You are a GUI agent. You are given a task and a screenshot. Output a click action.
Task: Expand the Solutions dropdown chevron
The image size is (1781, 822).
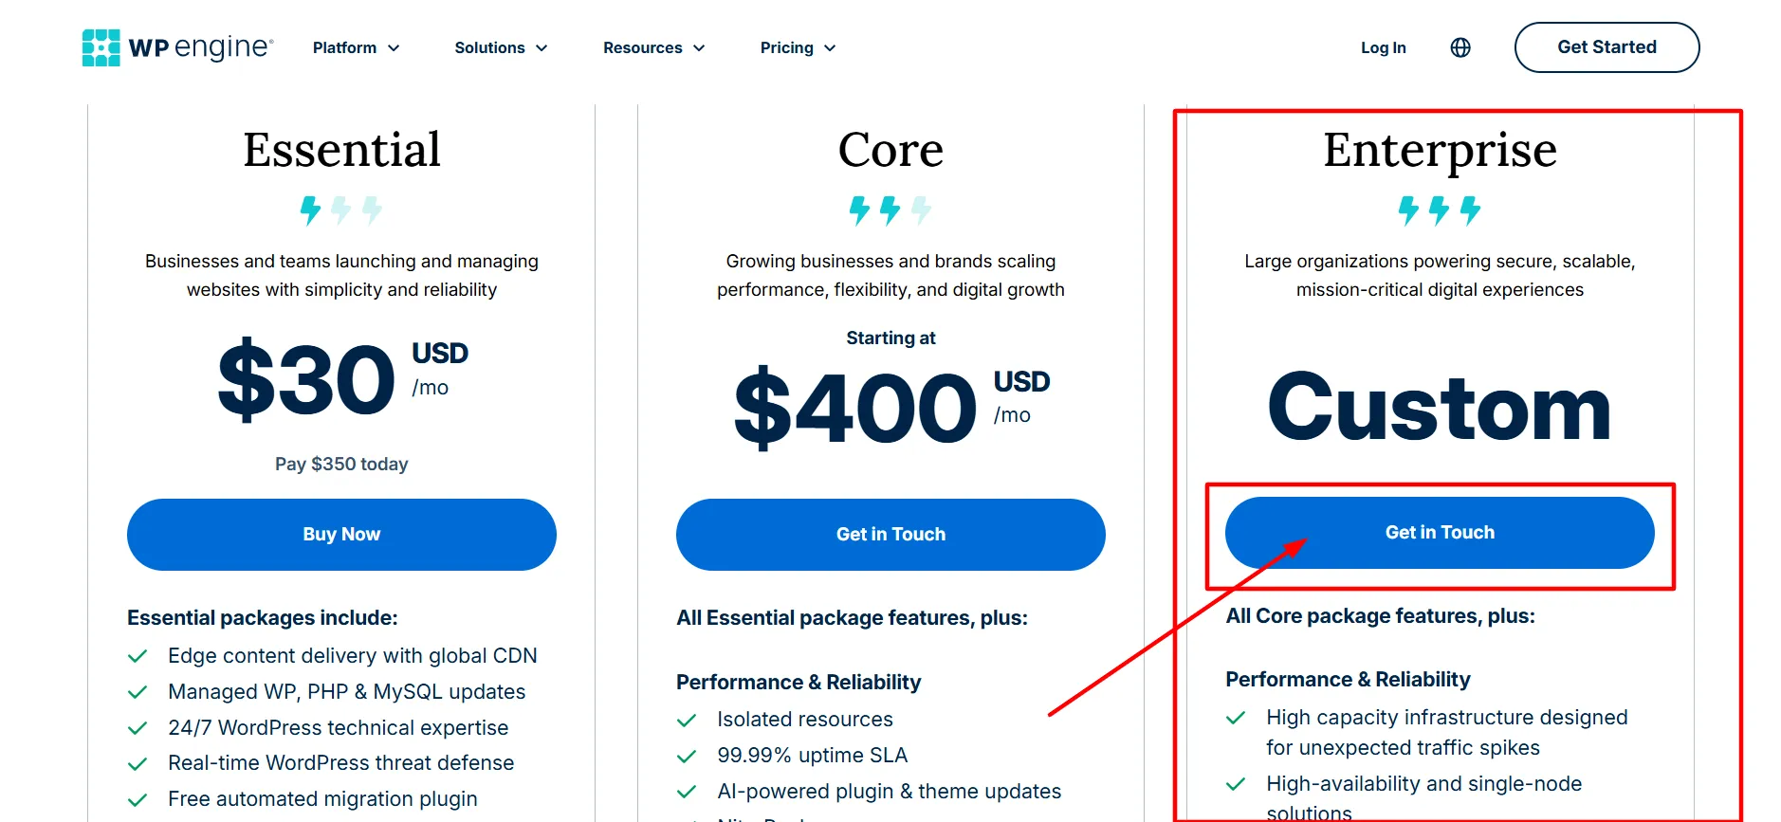[x=542, y=48]
